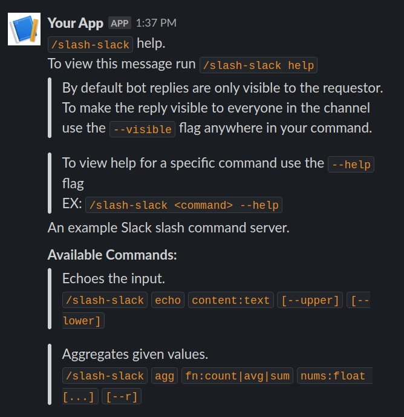Click the [--upper] option tag
This screenshot has height=417, width=404.
point(310,300)
